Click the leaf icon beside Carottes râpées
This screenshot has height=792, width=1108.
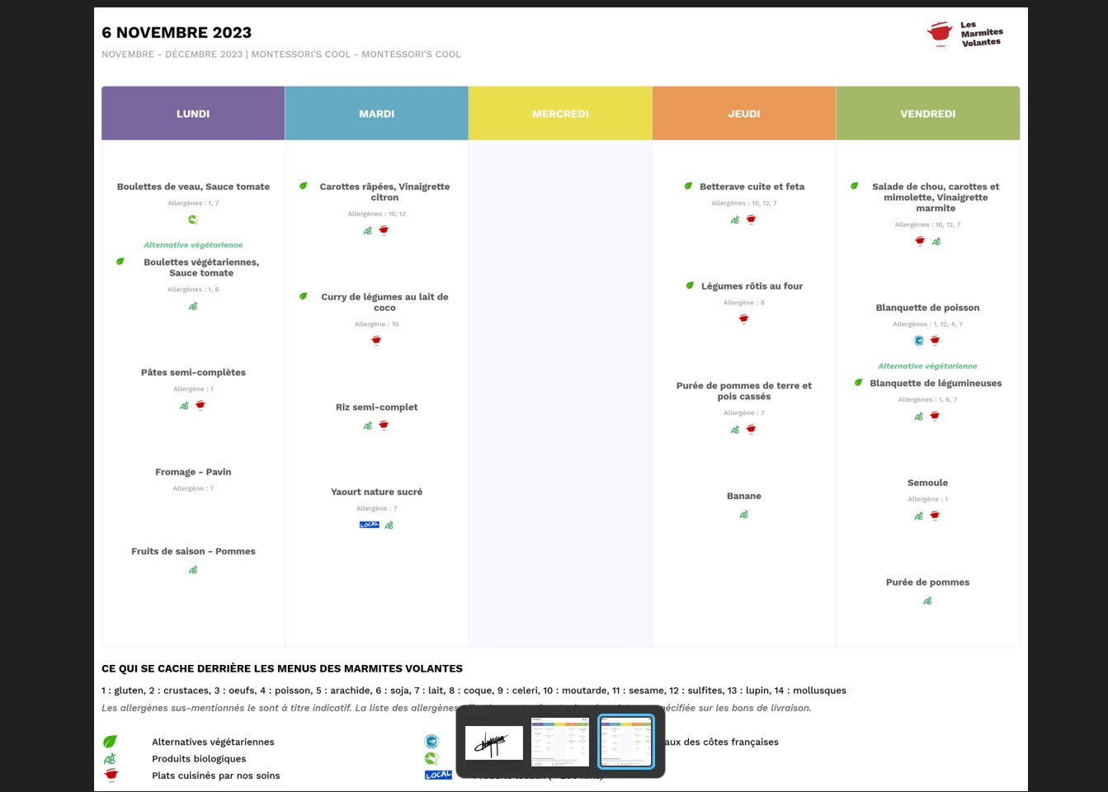tap(304, 186)
